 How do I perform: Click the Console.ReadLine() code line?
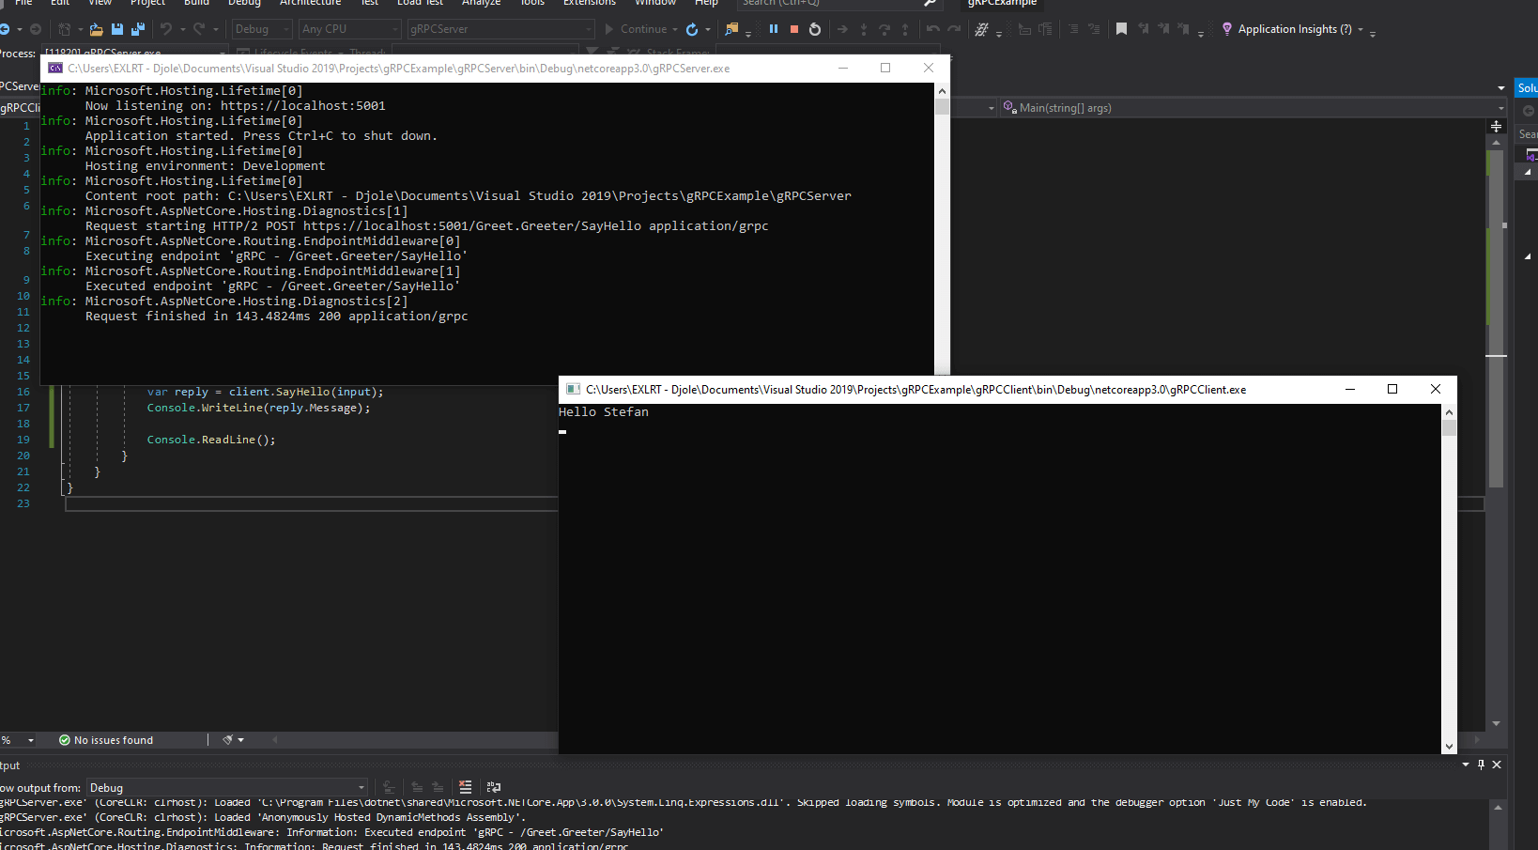tap(211, 440)
